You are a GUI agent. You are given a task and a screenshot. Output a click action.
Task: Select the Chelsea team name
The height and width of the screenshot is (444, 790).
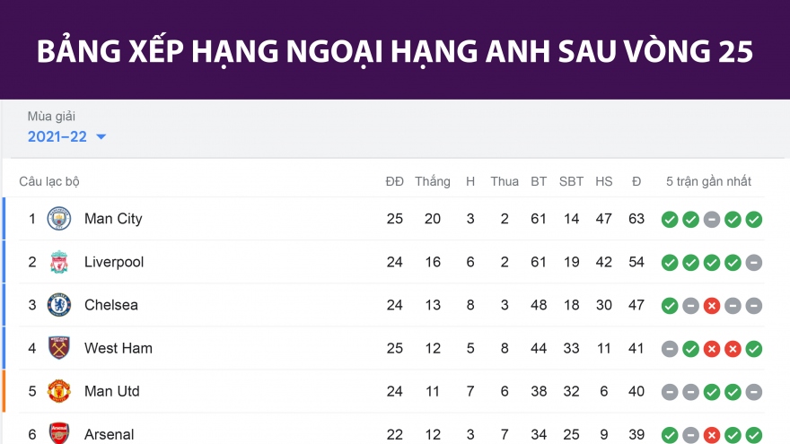(111, 305)
